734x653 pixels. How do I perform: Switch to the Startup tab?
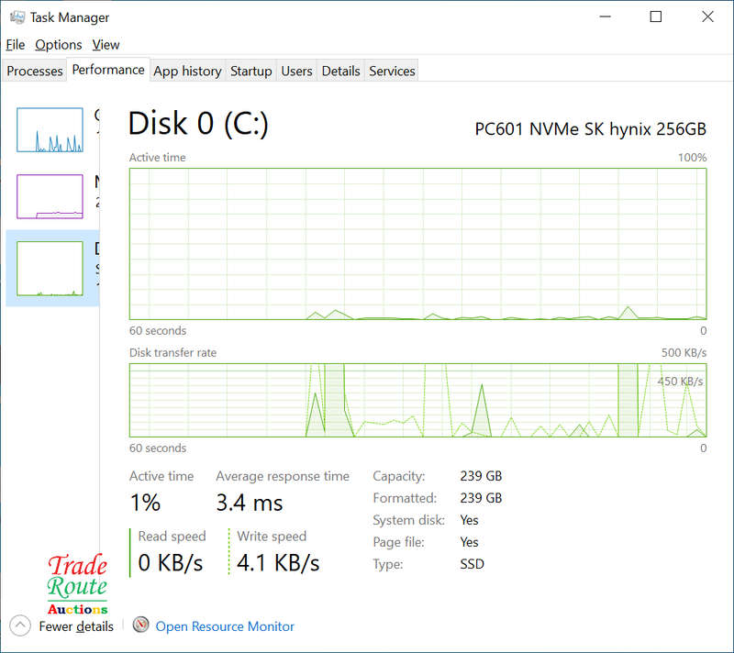tap(250, 71)
